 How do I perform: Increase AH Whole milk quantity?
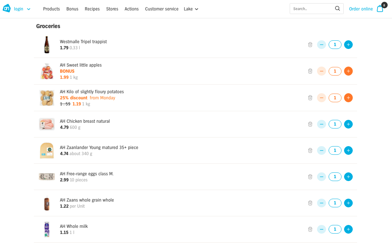(x=348, y=229)
